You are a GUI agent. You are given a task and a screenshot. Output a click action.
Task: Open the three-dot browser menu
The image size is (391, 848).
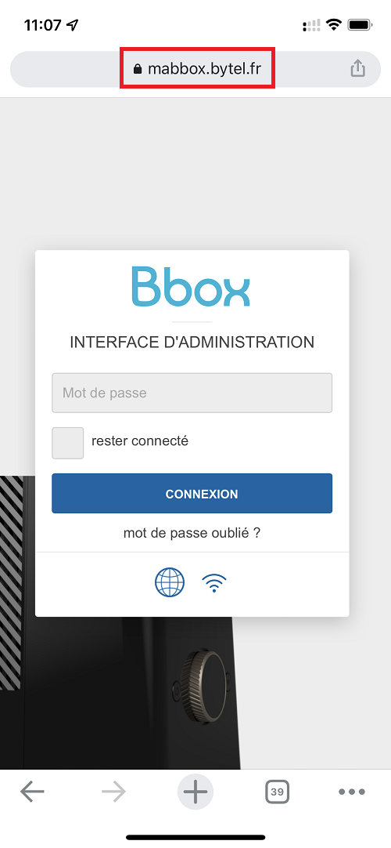coord(352,792)
